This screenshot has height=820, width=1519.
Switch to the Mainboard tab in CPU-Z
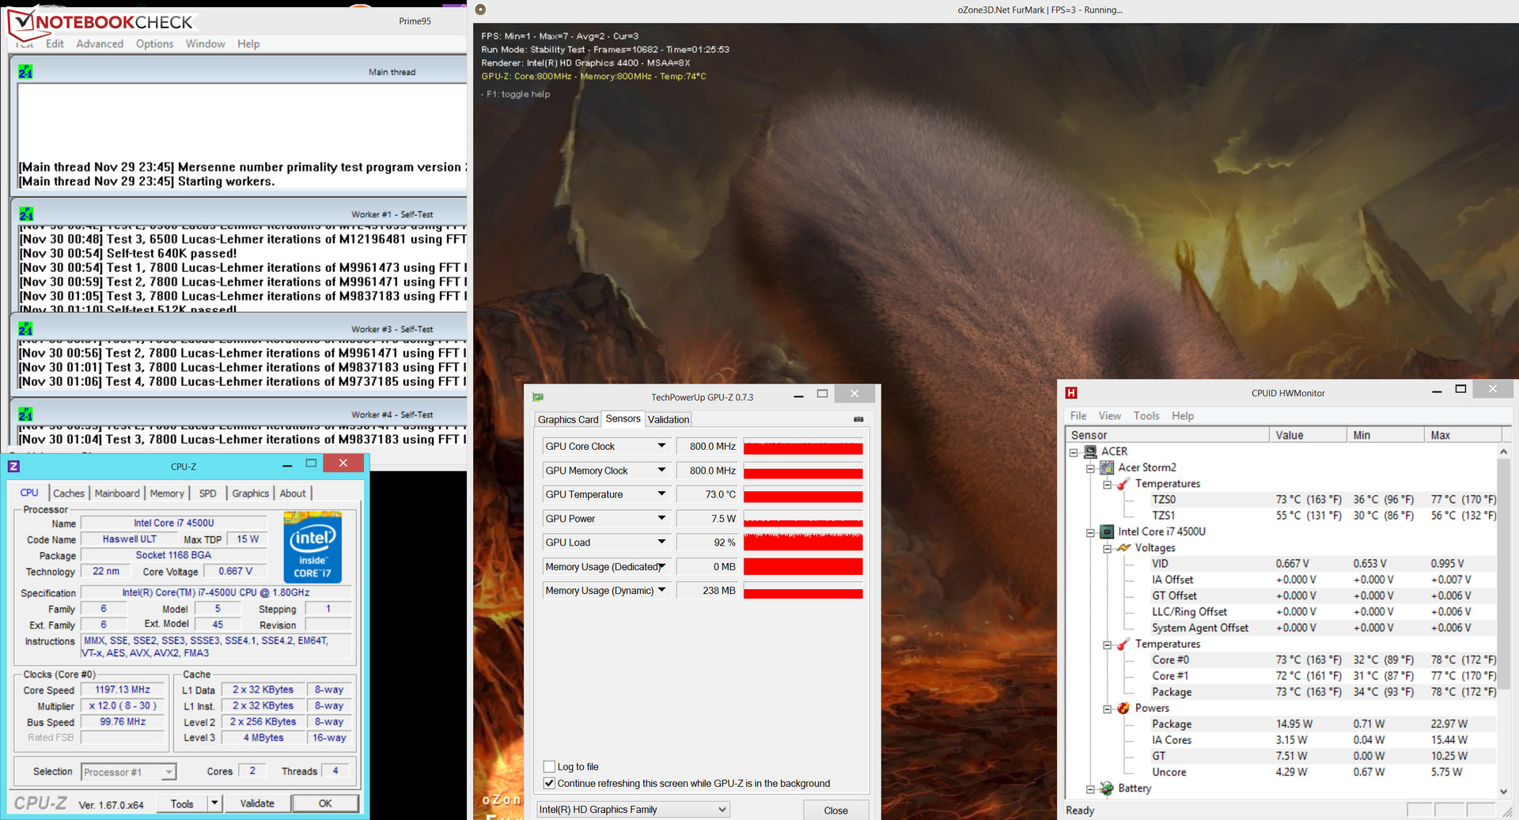[x=117, y=493]
